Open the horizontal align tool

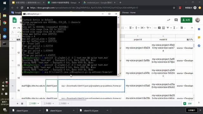[x=130, y=28]
